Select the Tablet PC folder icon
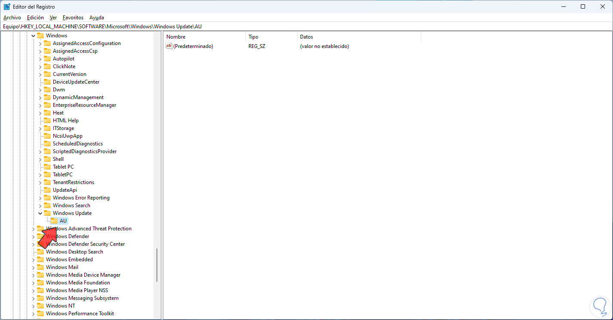Image resolution: width=613 pixels, height=320 pixels. click(47, 167)
